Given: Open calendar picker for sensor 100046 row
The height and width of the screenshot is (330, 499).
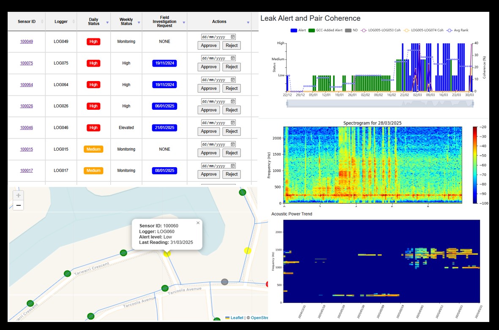Looking at the screenshot, I should coord(233,123).
